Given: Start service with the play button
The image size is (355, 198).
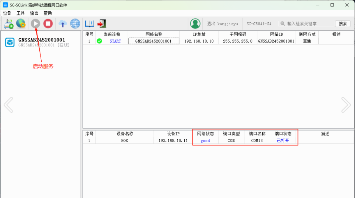Looking at the screenshot, I should 36,24.
